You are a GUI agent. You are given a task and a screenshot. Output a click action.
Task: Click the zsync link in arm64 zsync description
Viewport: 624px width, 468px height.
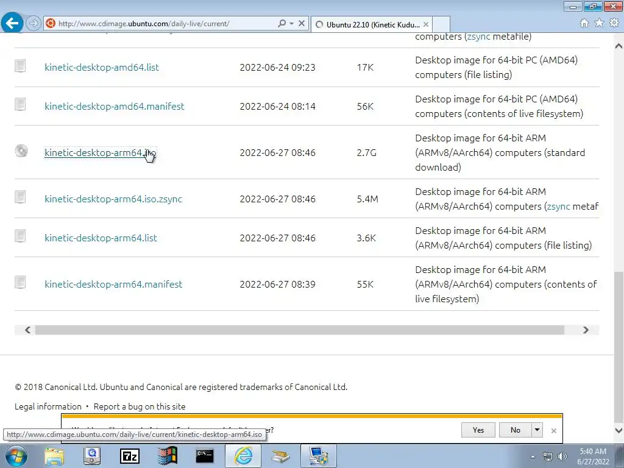pos(558,206)
